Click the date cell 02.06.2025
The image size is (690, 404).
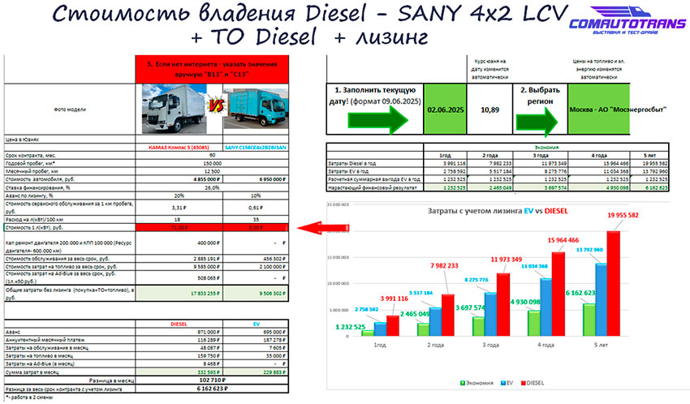point(446,110)
